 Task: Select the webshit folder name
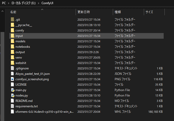(21, 63)
